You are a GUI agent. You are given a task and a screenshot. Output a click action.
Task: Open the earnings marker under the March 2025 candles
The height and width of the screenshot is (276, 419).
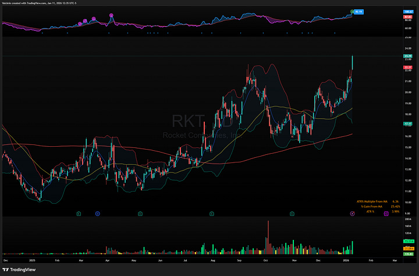79,214
